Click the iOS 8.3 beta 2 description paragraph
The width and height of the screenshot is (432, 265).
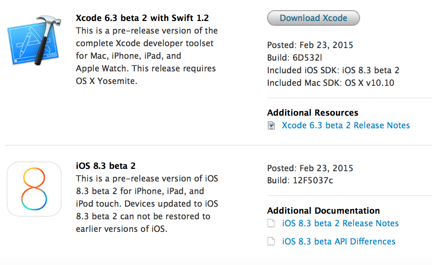tap(146, 204)
